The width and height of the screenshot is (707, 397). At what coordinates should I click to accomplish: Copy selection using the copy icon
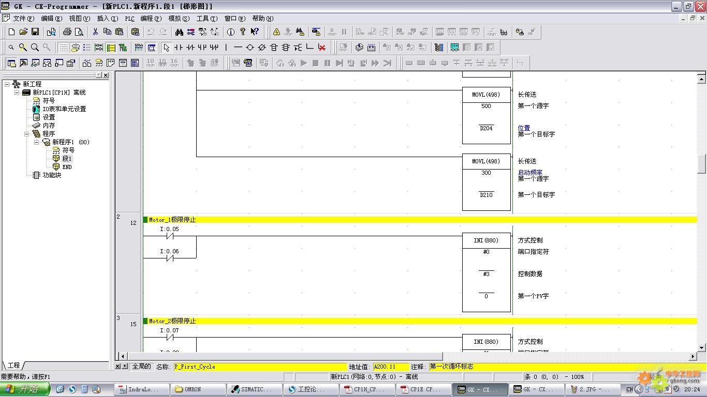click(107, 32)
